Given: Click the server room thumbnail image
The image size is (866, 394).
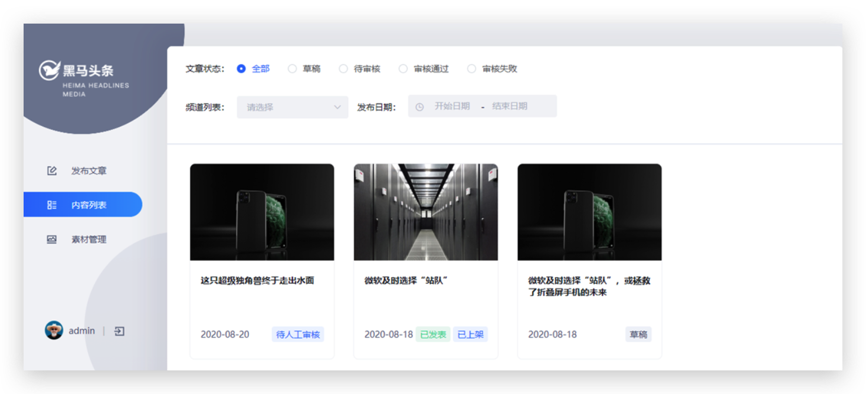Looking at the screenshot, I should tap(426, 212).
